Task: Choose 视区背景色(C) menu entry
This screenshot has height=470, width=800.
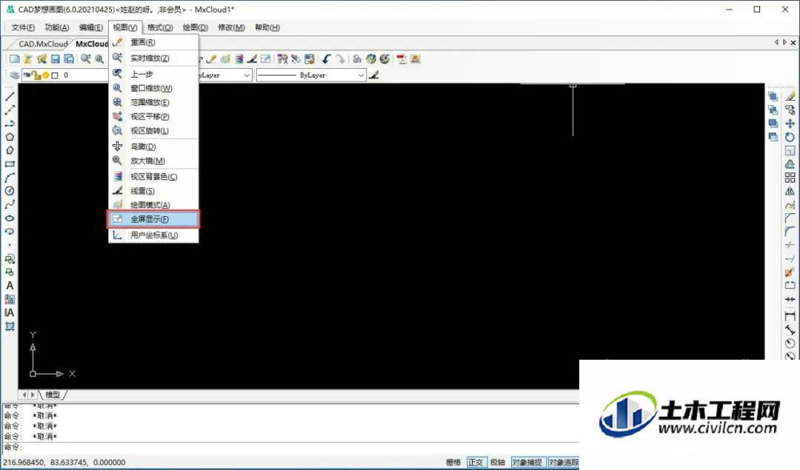Action: pos(153,177)
